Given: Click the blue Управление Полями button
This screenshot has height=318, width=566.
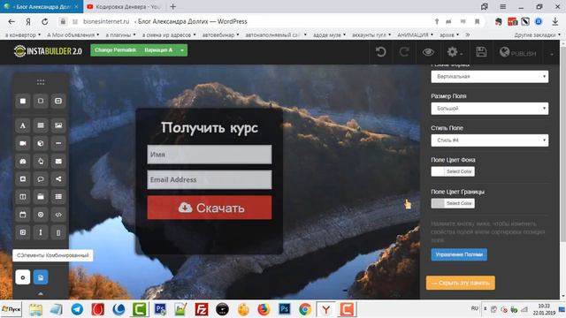Looking at the screenshot, I should [459, 254].
